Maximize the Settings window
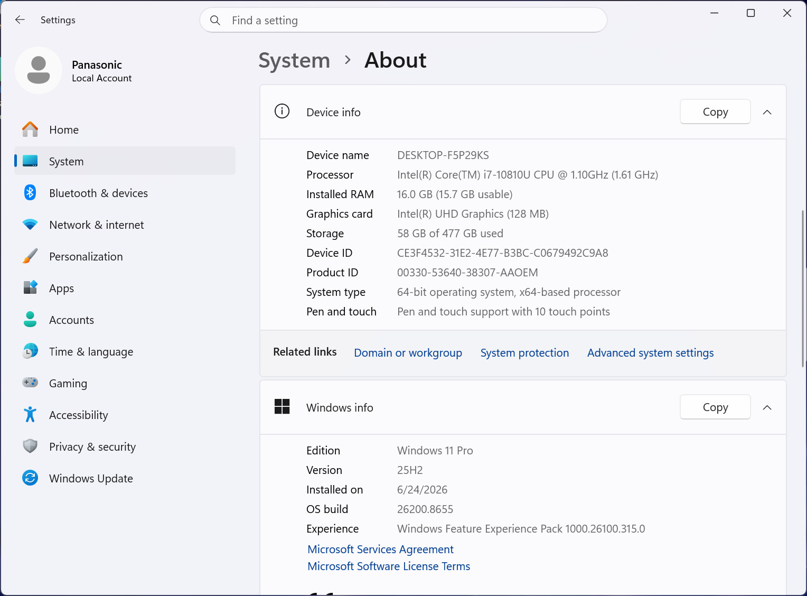This screenshot has height=596, width=807. (750, 13)
